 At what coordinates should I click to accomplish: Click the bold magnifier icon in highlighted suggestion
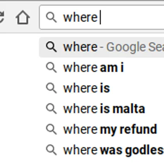(x=51, y=47)
